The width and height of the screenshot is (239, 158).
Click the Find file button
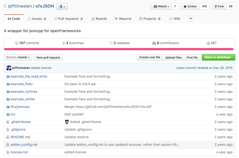click(x=192, y=57)
